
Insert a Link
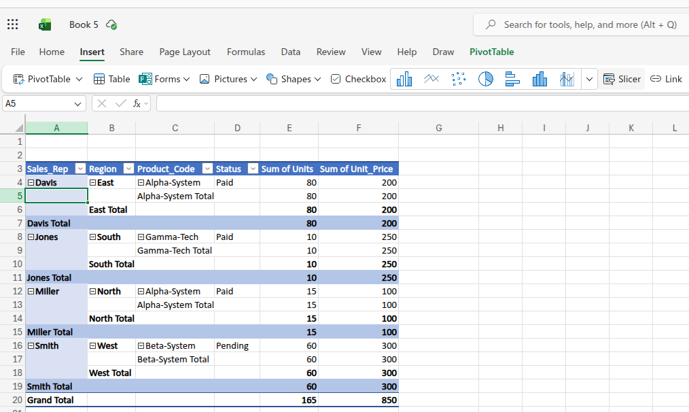[x=666, y=78]
